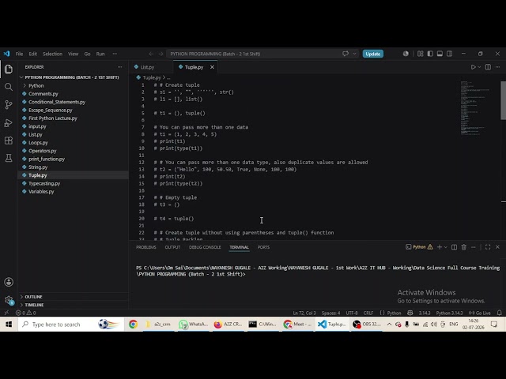Split the editor to the right
The width and height of the screenshot is (506, 379).
[x=488, y=67]
